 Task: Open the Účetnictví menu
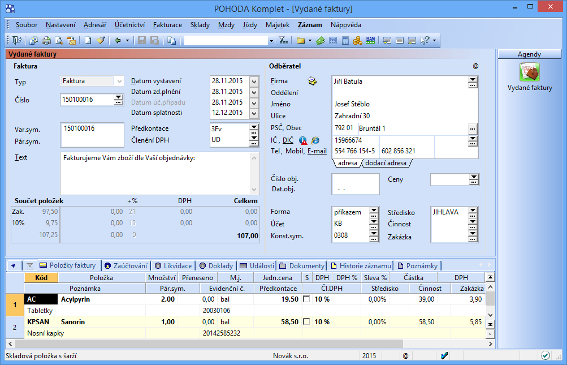(130, 25)
